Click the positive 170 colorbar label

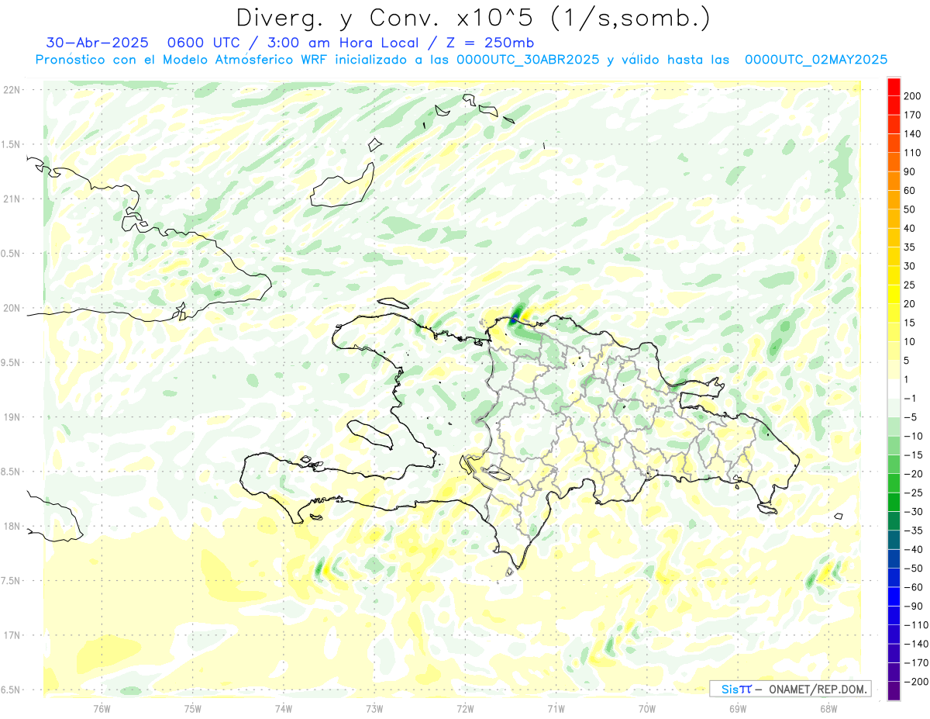click(912, 116)
